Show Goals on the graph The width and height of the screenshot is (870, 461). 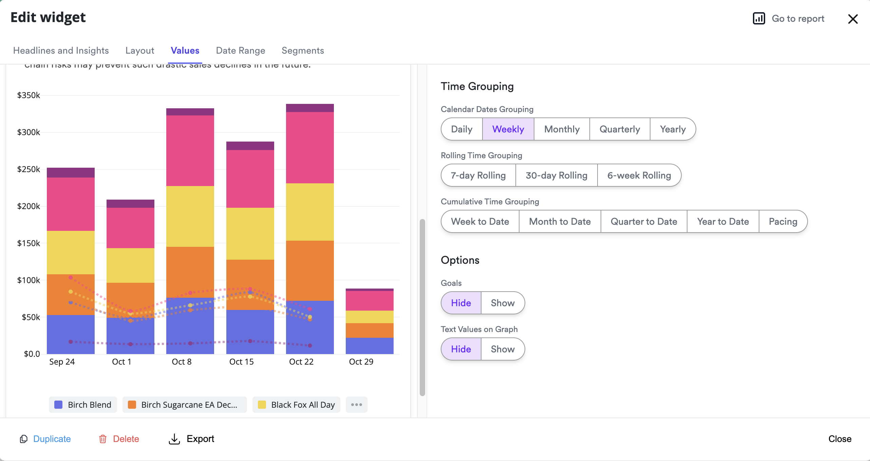503,303
